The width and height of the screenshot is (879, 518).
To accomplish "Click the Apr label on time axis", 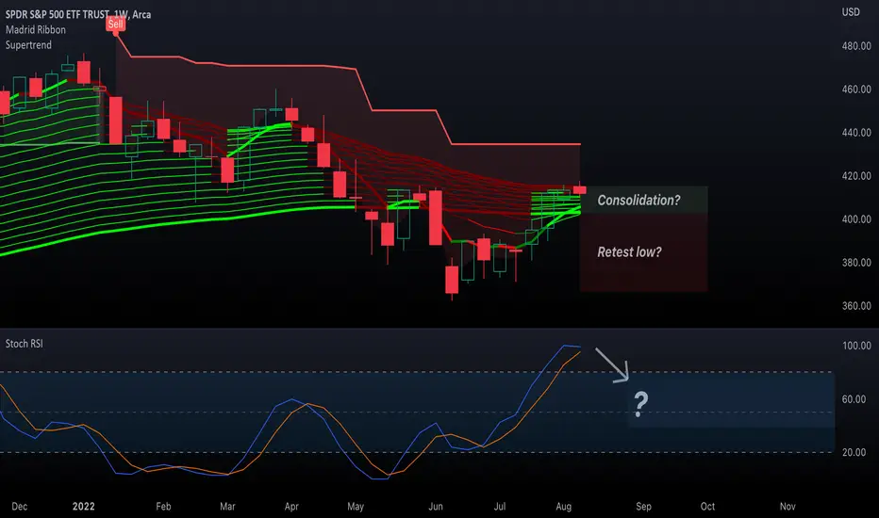I will [x=291, y=507].
